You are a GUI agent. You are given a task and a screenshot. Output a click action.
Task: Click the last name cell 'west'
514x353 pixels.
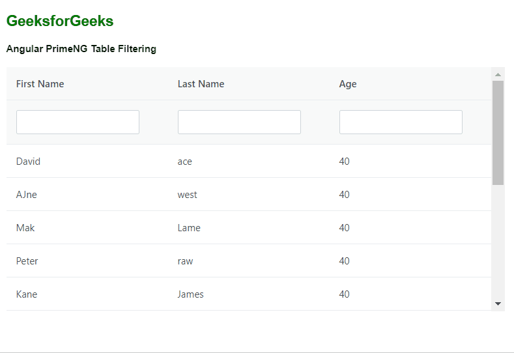[188, 195]
